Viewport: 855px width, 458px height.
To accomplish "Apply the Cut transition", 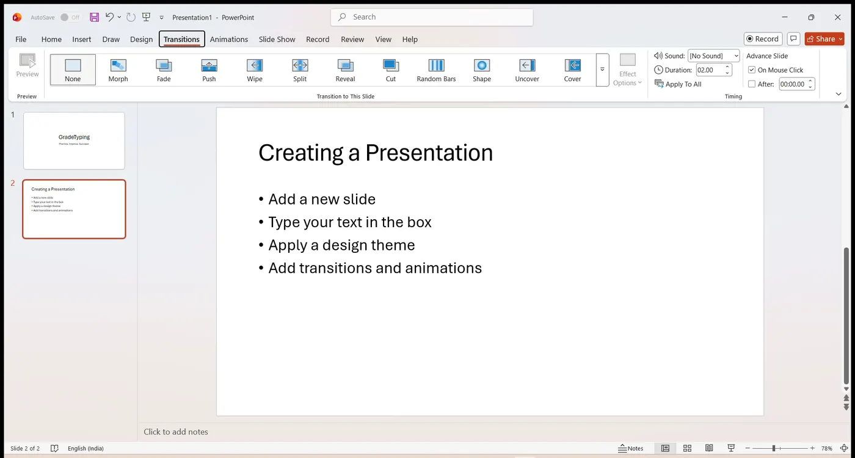I will click(x=391, y=70).
